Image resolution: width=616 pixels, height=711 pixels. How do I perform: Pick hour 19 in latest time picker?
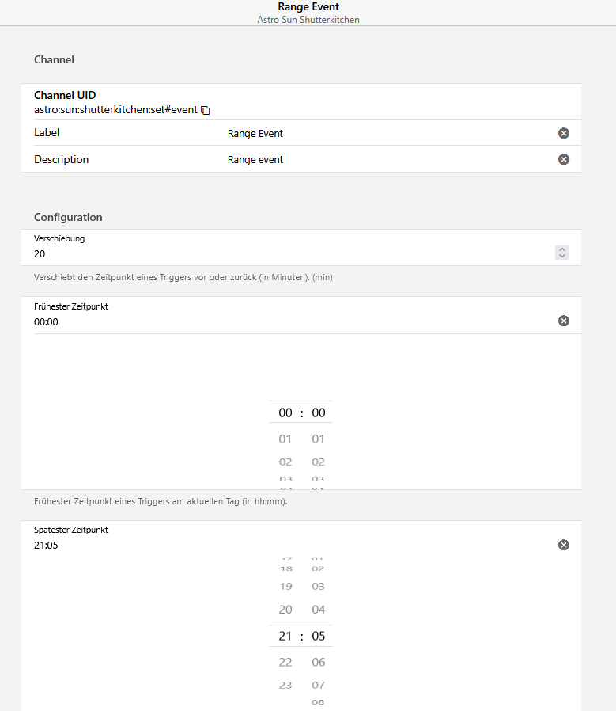pos(285,587)
